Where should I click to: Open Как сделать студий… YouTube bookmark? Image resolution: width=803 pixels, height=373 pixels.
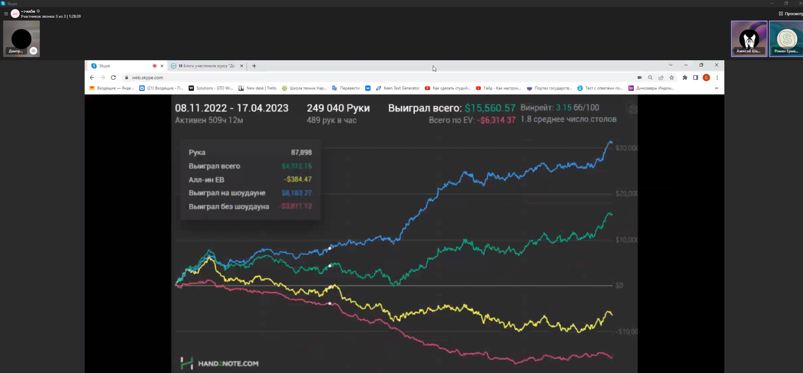(448, 88)
